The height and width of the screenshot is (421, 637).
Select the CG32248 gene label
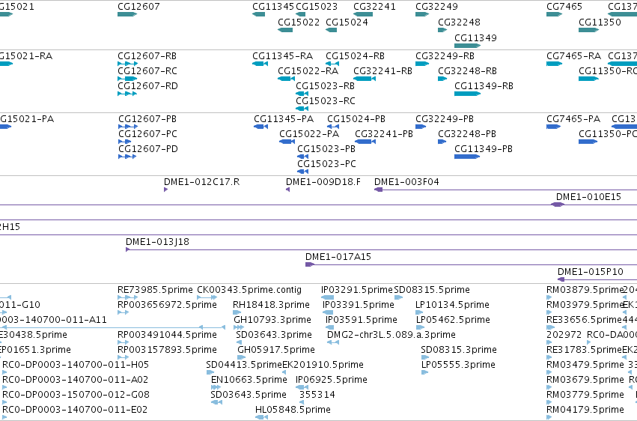pos(459,22)
